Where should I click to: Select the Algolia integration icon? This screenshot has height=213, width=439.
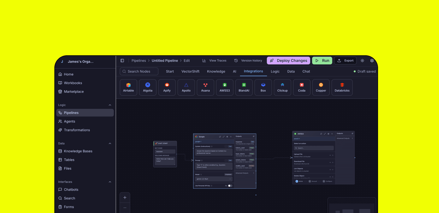coord(148,87)
